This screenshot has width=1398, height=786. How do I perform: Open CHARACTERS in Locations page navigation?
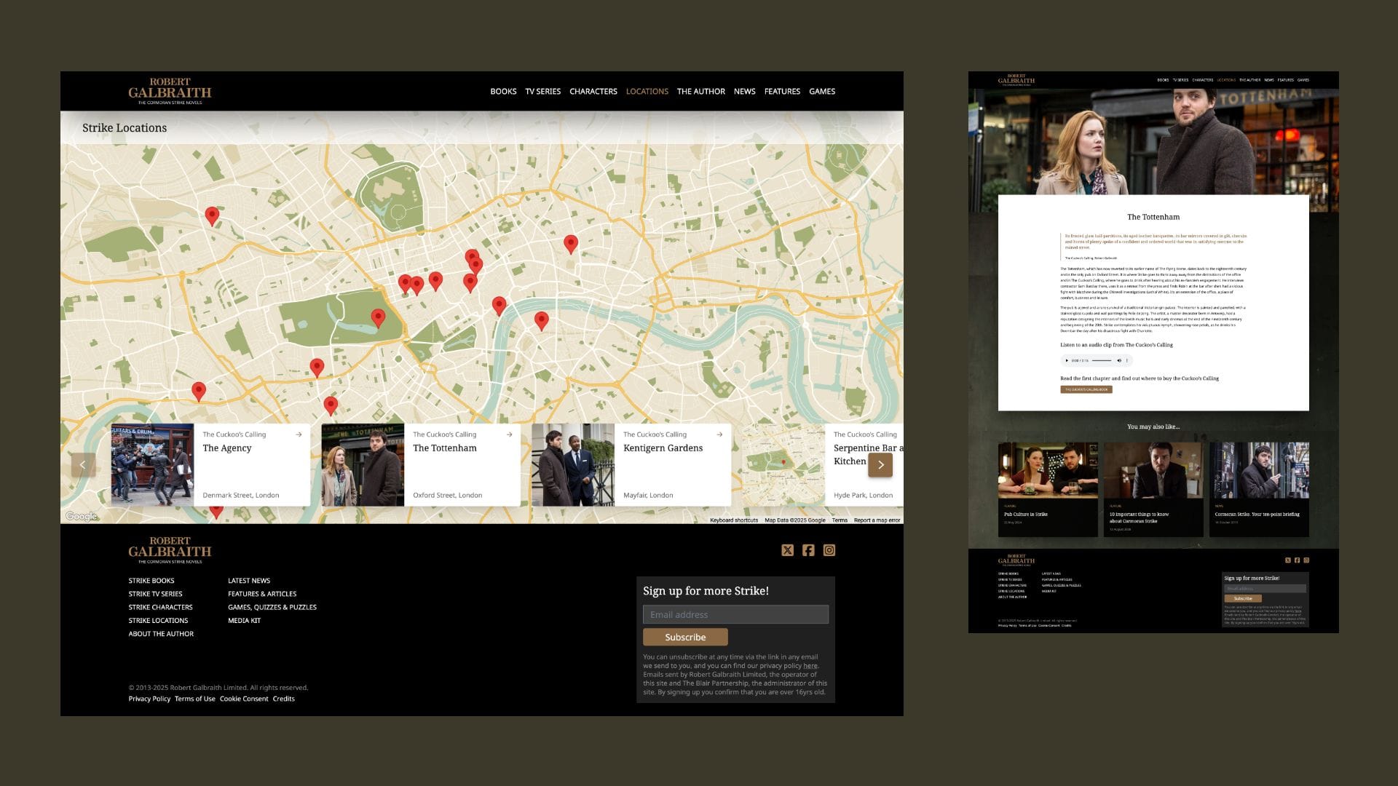coord(593,92)
